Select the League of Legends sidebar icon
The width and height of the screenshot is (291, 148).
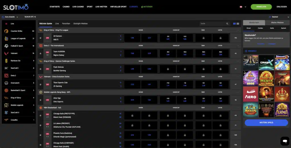[6, 38]
